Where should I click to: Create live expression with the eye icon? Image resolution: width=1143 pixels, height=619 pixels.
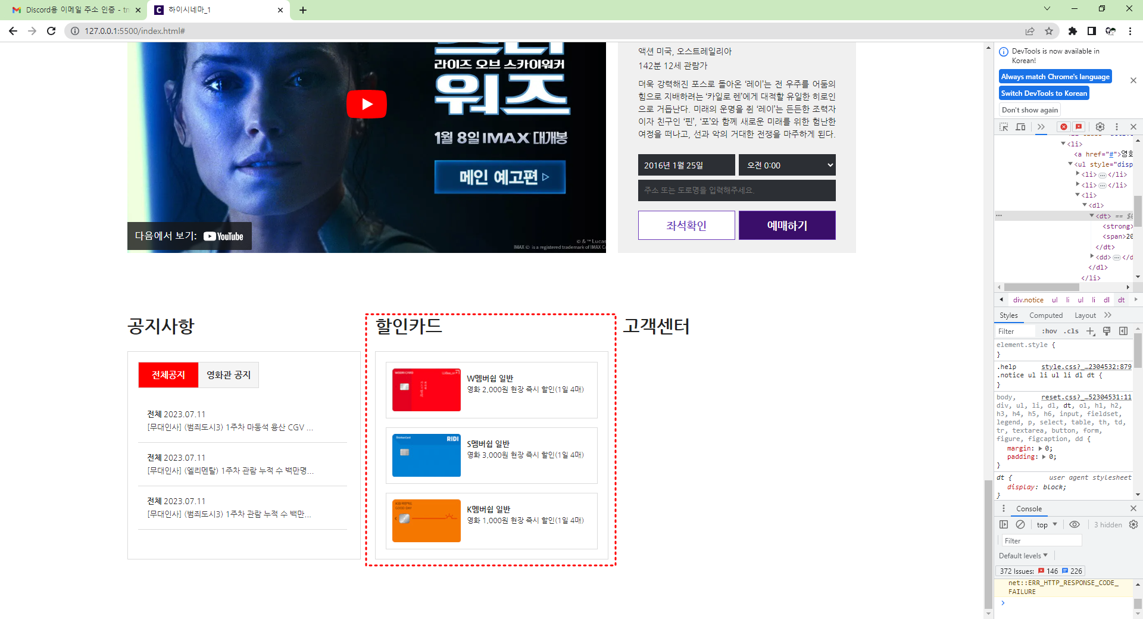point(1075,525)
